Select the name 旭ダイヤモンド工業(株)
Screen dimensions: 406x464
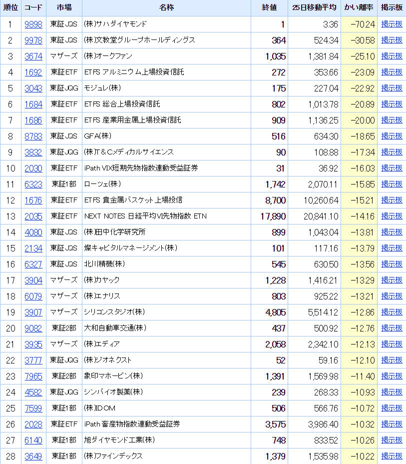tap(119, 440)
